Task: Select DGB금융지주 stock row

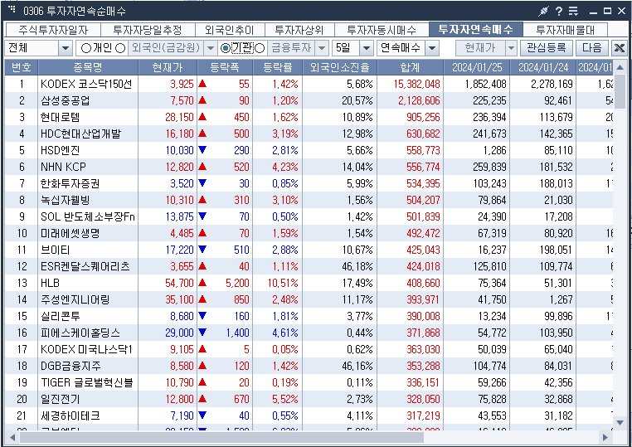Action: coord(309,366)
